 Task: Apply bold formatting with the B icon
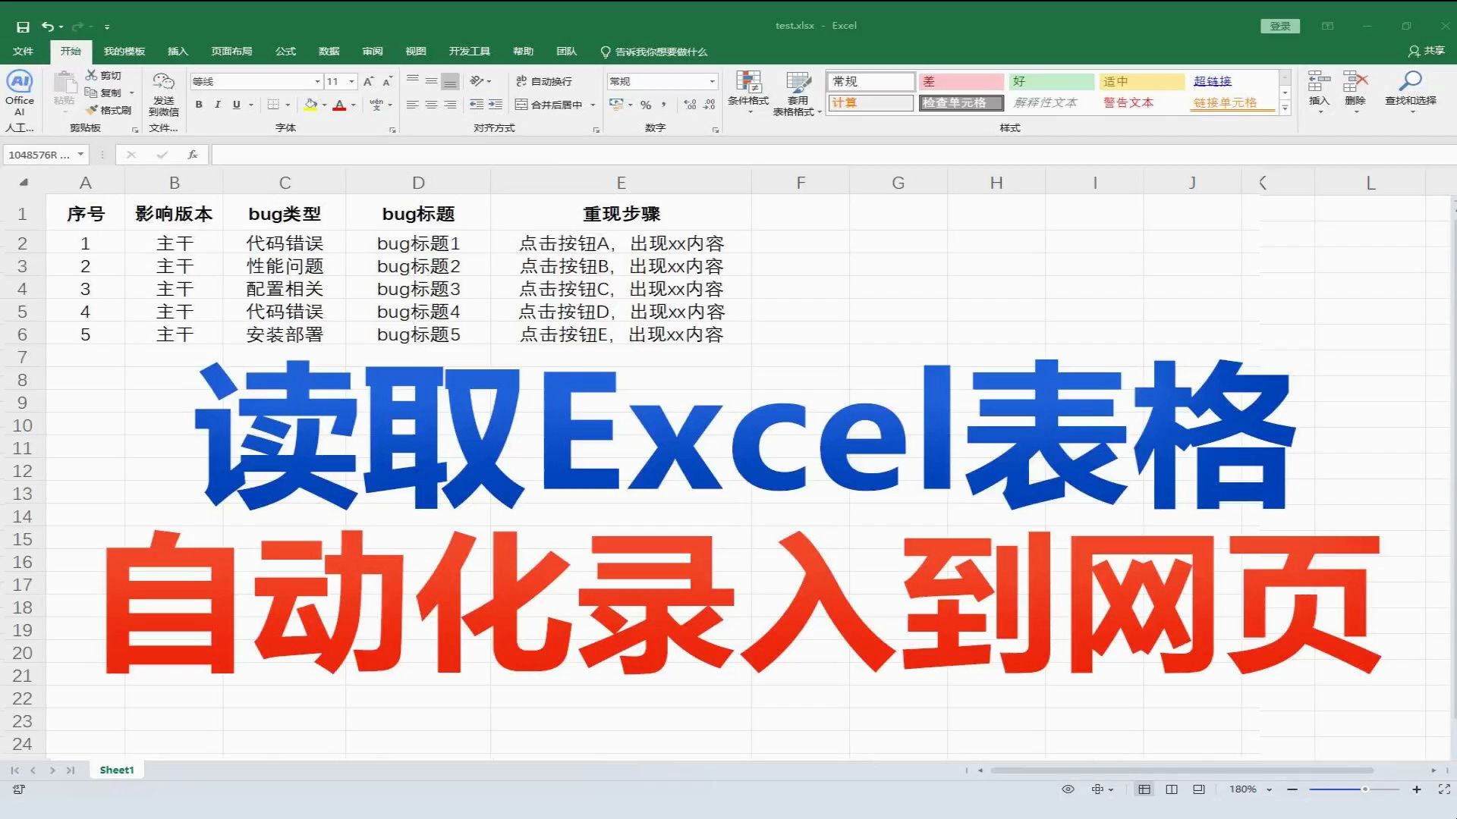click(x=199, y=105)
